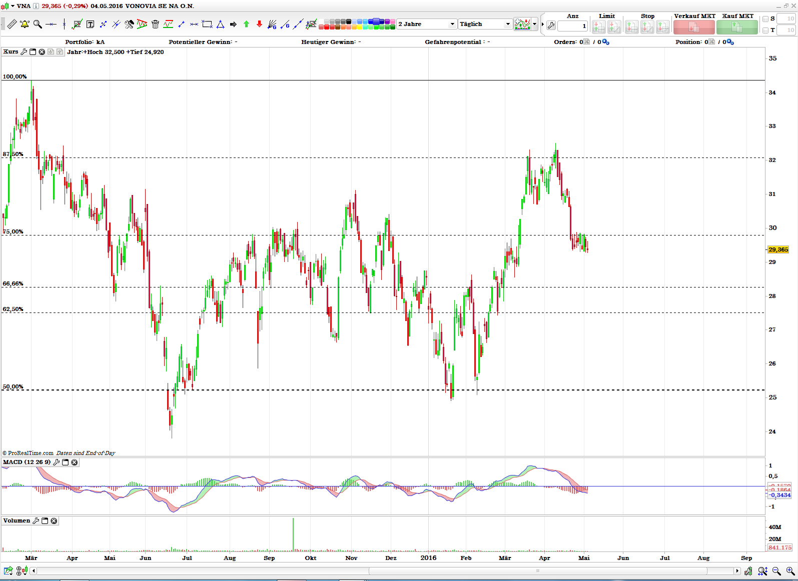Enable the T checkbox
The width and height of the screenshot is (798, 581).
[765, 30]
